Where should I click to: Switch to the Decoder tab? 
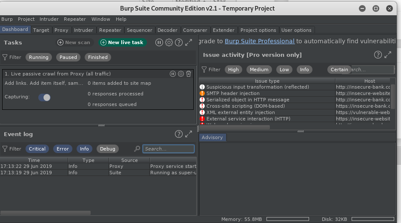pos(167,30)
